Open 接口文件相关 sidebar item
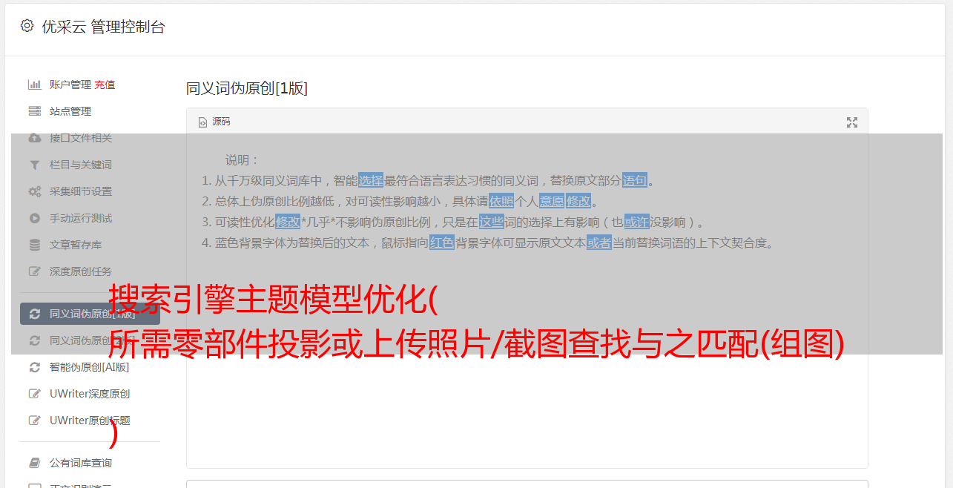953x488 pixels. 81,138
